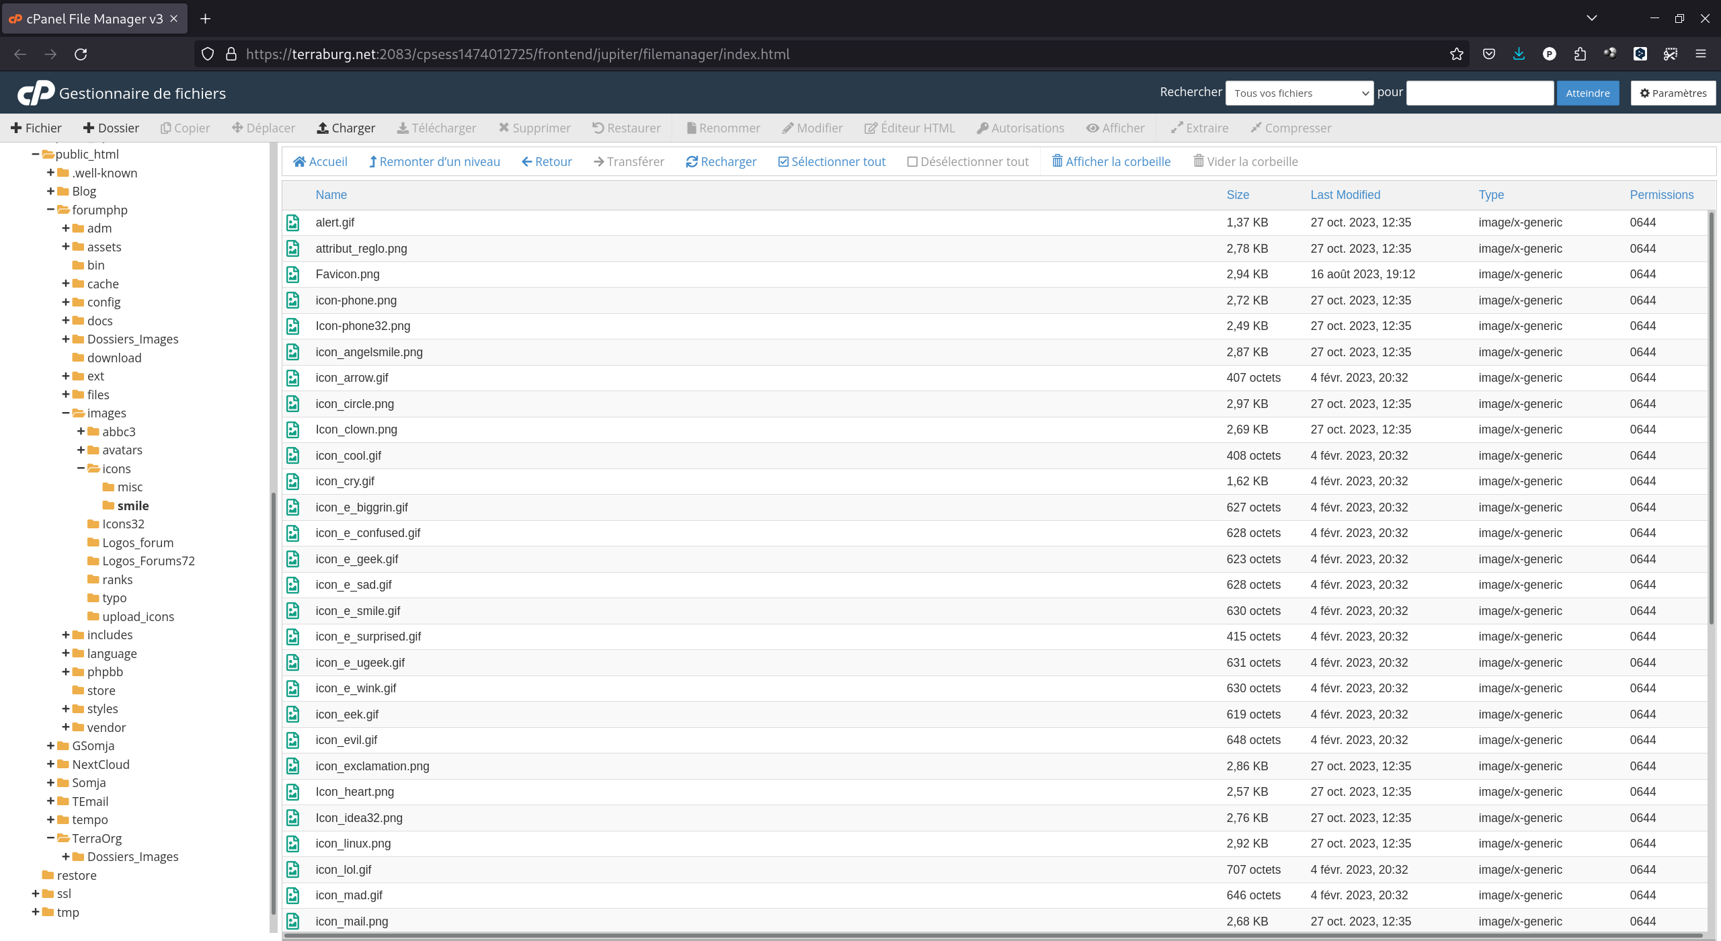1721x941 pixels.
Task: Click the search text input field
Action: click(1479, 93)
